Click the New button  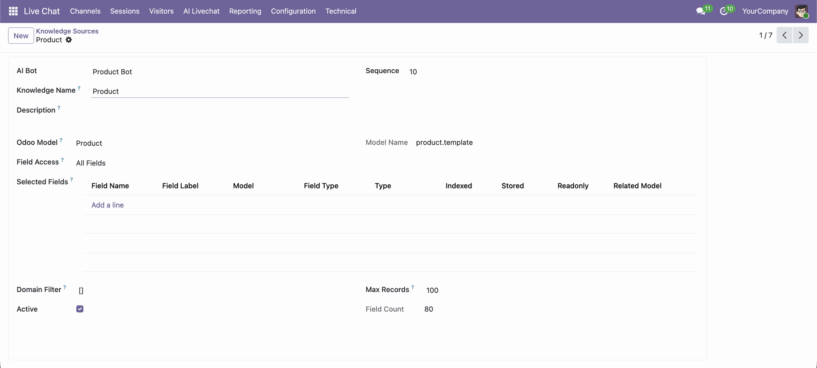pyautogui.click(x=21, y=36)
